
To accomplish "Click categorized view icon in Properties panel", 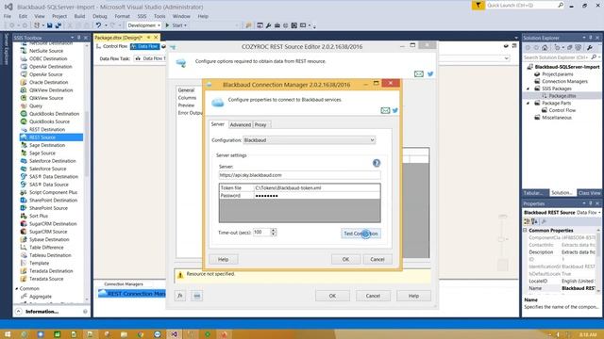I will 527,221.
